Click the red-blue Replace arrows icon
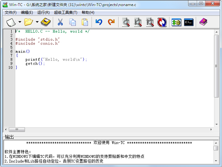Viewport: 222px width, 167px height. [162, 22]
